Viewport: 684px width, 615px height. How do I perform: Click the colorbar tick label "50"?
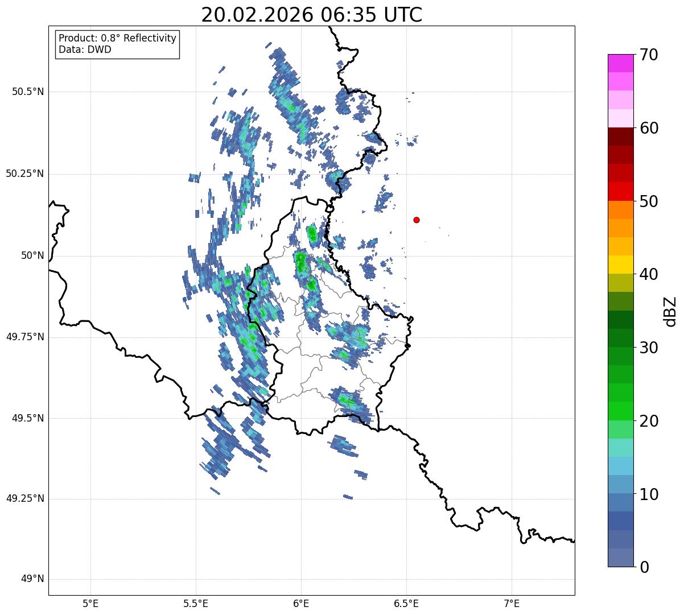649,201
